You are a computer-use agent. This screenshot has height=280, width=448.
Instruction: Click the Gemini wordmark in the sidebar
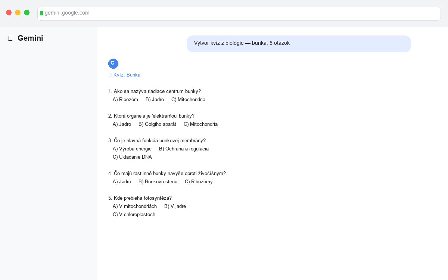pyautogui.click(x=31, y=38)
